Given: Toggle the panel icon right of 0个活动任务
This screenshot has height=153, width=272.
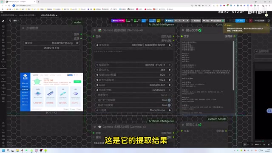Looking at the screenshot, I should (269, 21).
